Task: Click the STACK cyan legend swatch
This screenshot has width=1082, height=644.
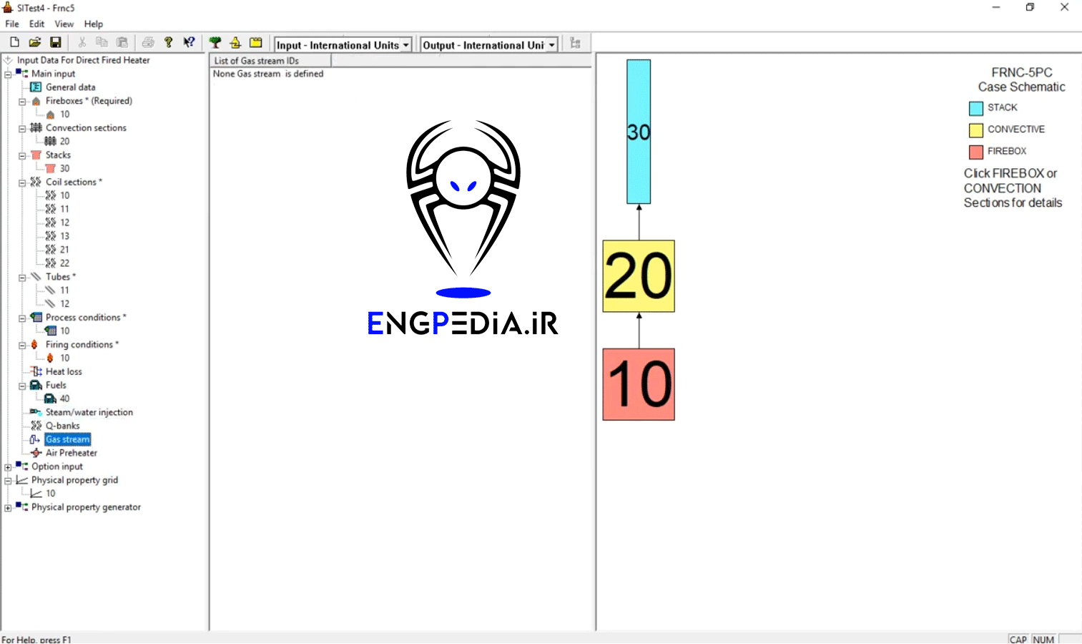Action: tap(976, 109)
